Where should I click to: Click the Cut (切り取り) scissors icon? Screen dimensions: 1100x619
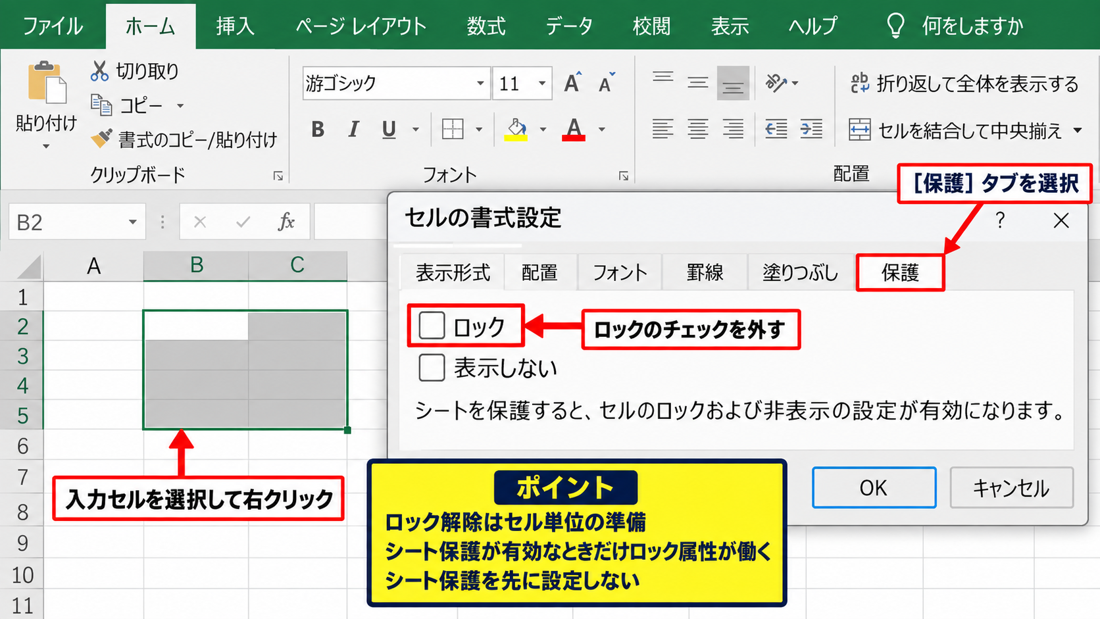pyautogui.click(x=99, y=71)
